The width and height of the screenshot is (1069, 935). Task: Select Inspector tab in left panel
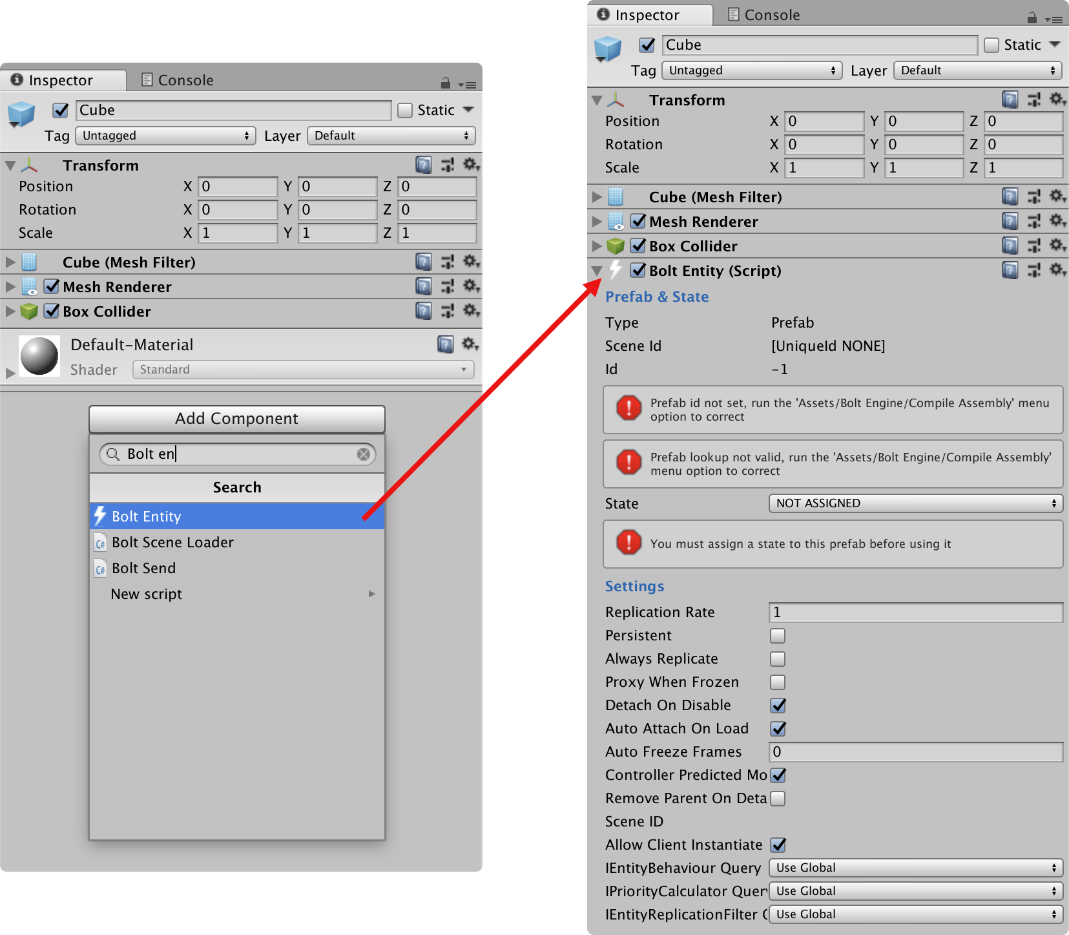tap(63, 80)
